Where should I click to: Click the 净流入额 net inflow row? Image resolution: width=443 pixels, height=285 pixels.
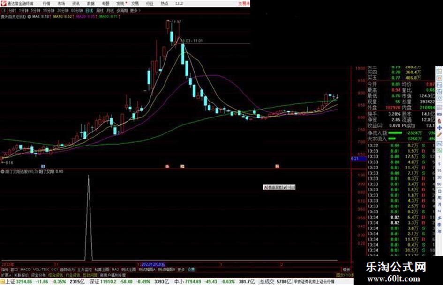[401, 133]
